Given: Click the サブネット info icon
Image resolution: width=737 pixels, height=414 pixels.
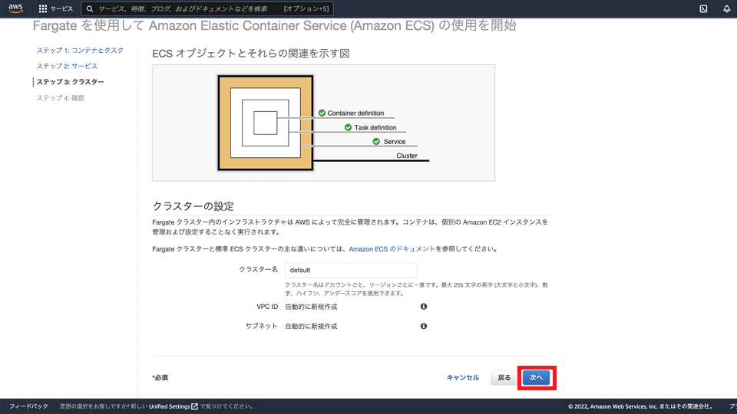Looking at the screenshot, I should [x=424, y=327].
